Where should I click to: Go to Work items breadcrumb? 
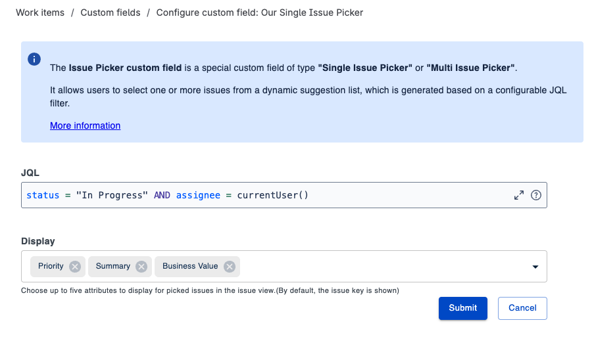tap(40, 12)
